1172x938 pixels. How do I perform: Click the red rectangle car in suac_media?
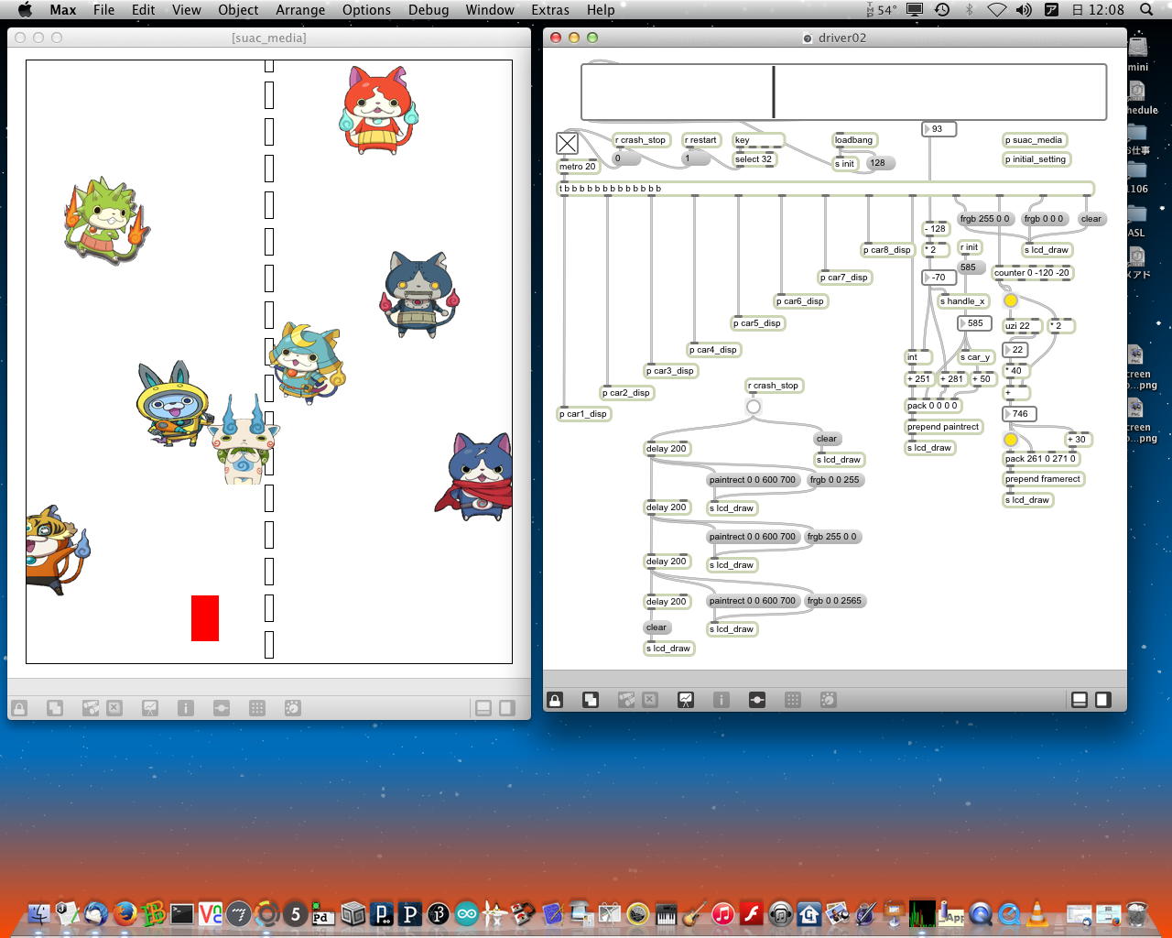click(205, 618)
